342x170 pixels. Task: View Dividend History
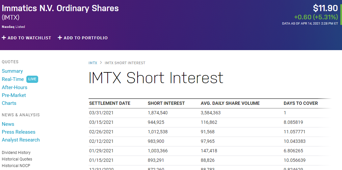[x=16, y=153]
